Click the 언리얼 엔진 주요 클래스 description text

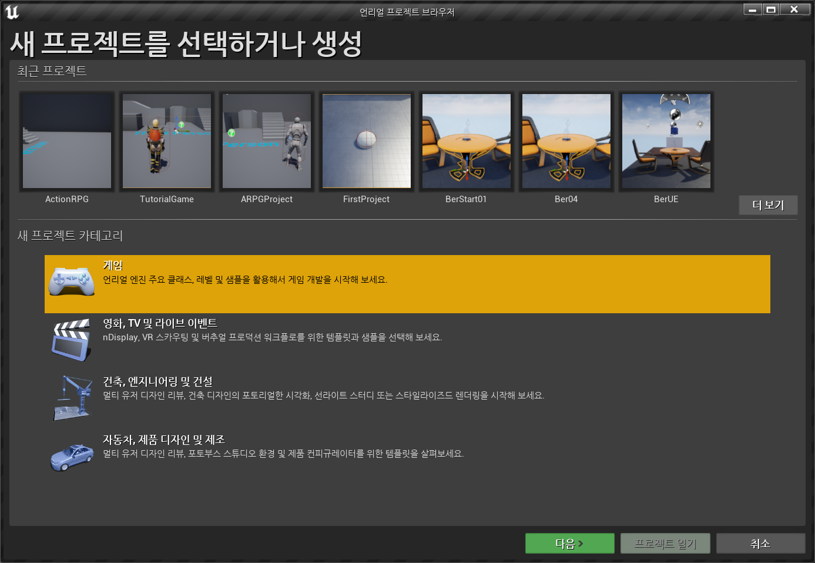click(245, 280)
